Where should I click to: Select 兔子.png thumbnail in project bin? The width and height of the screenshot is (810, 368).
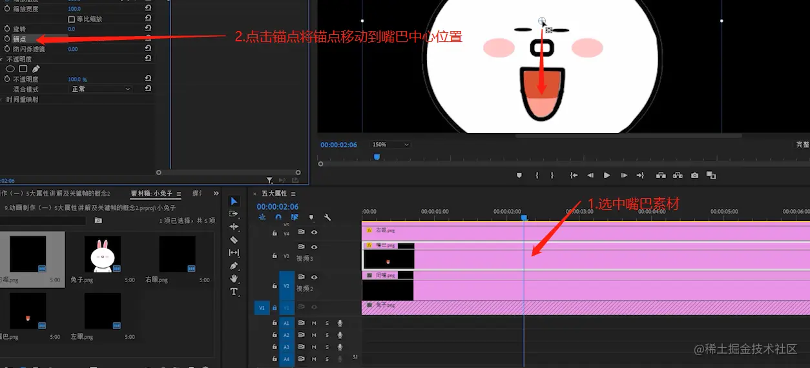tap(103, 254)
